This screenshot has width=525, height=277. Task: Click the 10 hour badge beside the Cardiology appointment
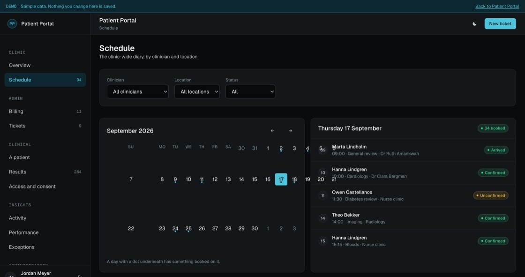tap(323, 173)
